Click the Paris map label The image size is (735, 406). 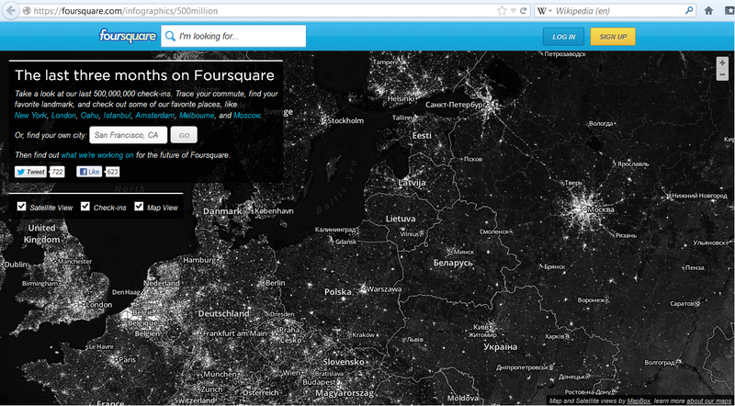(127, 360)
